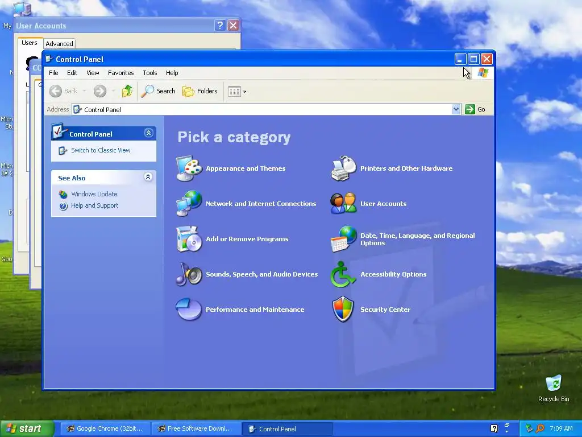Select Advanced tab in User Accounts window

pos(59,44)
